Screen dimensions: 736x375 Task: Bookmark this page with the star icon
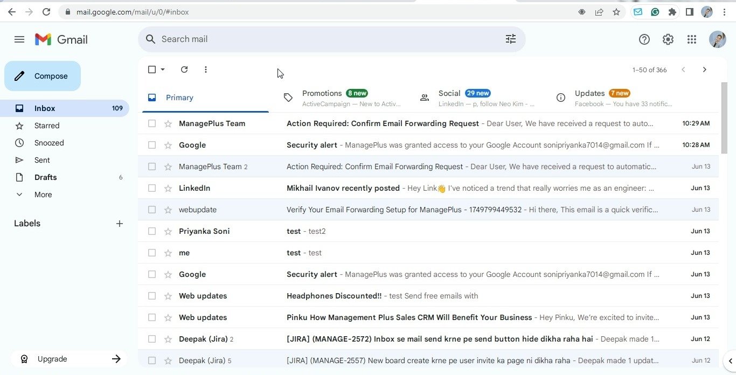click(616, 12)
